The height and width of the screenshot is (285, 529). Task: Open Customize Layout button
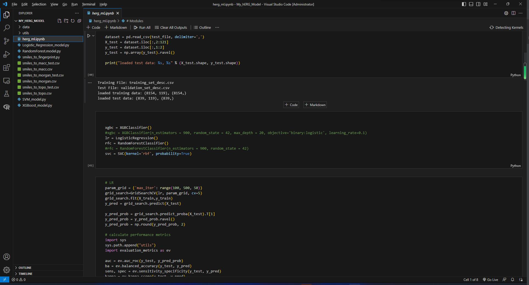[x=485, y=4]
